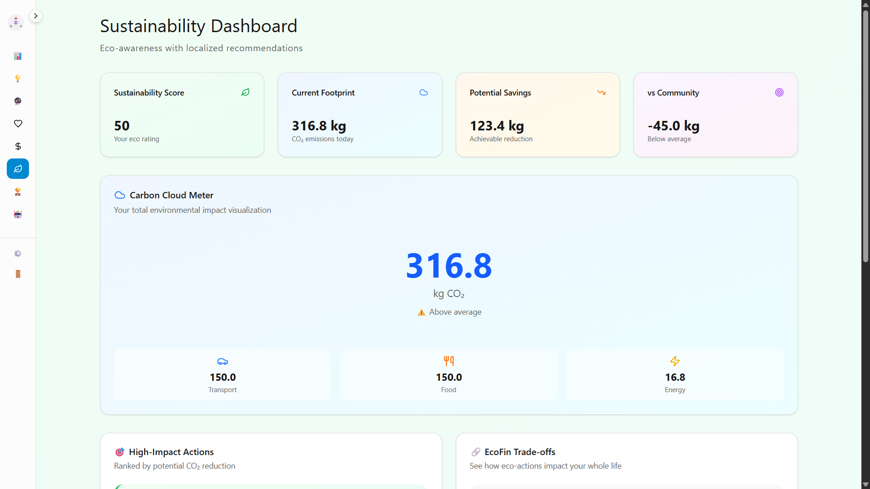
Task: Open the robot assistant icon
Action: [x=18, y=215]
